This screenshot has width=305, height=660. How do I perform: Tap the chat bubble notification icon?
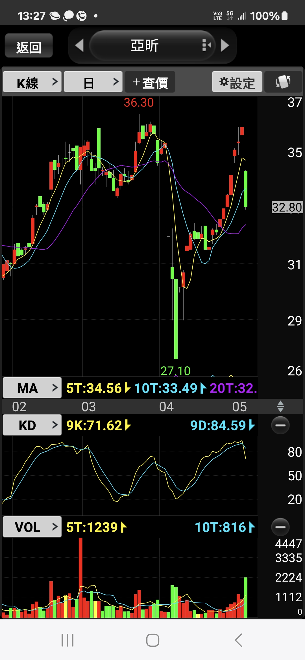point(68,16)
